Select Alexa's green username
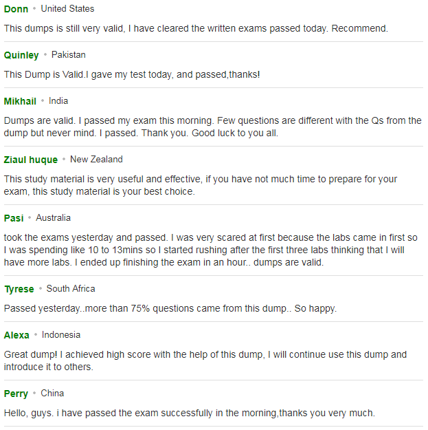 [x=16, y=335]
